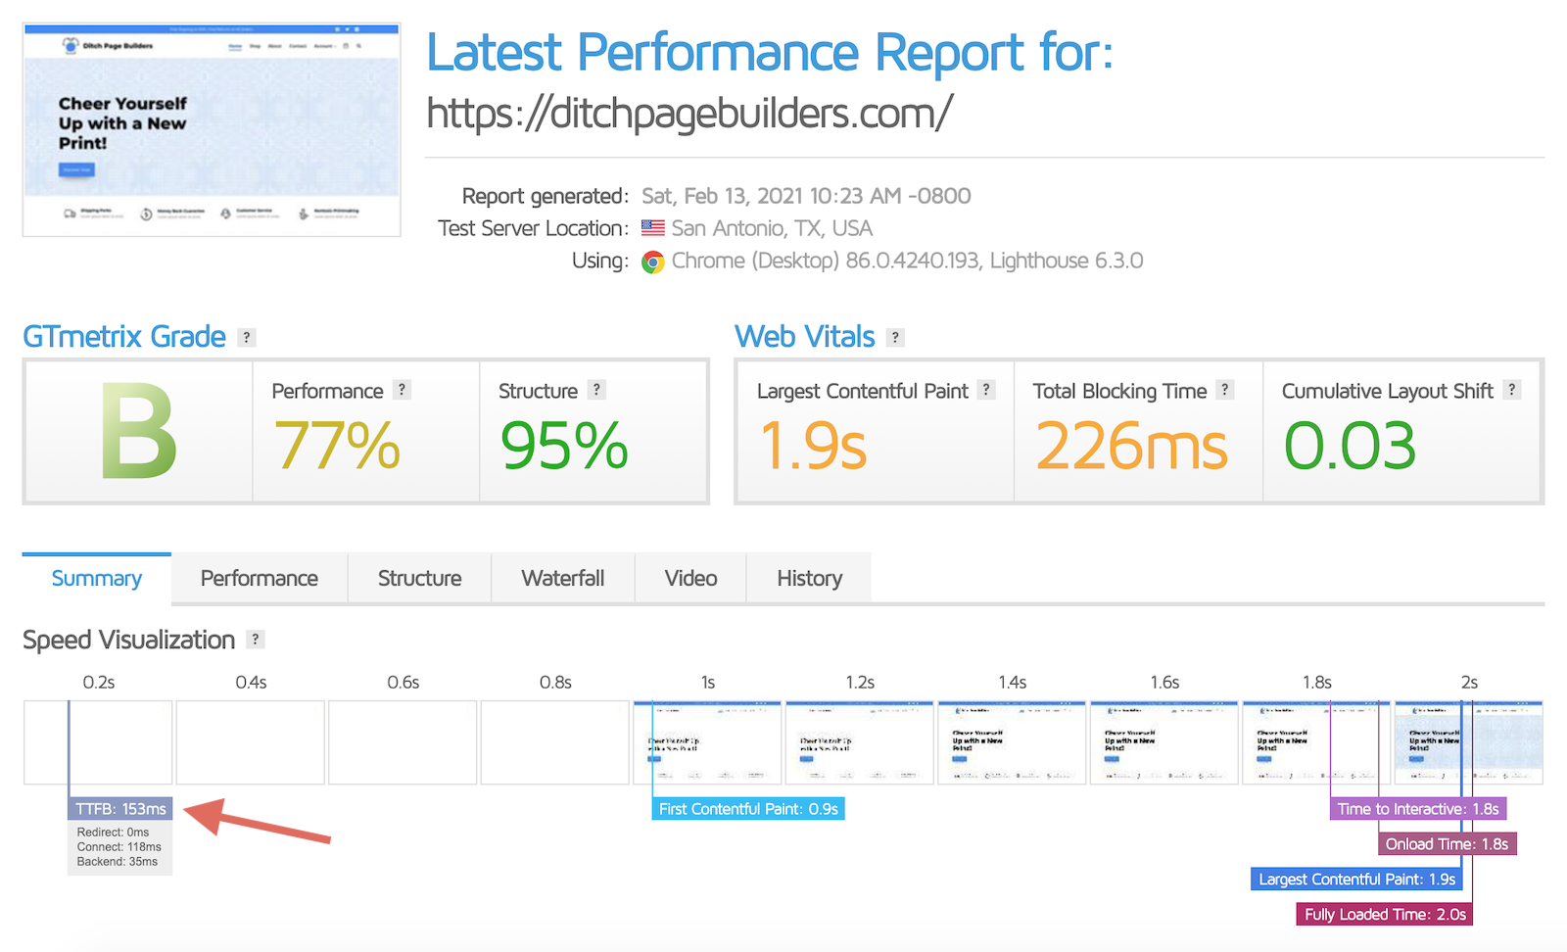This screenshot has width=1567, height=952.
Task: Switch to the Structure tab
Action: (x=419, y=579)
